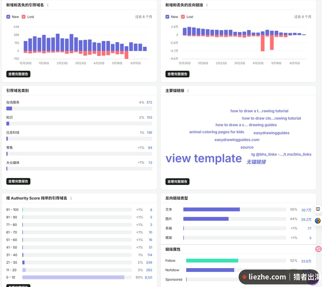Click 'easydrawingguides.com' anchor text

237,140
